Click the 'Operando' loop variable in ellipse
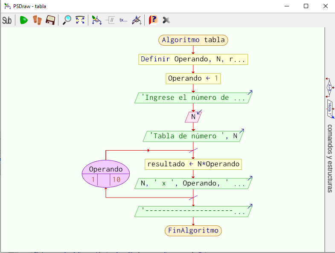 tap(106, 169)
